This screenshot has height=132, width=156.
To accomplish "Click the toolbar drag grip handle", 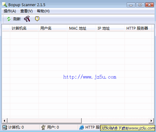I will 3,19.
